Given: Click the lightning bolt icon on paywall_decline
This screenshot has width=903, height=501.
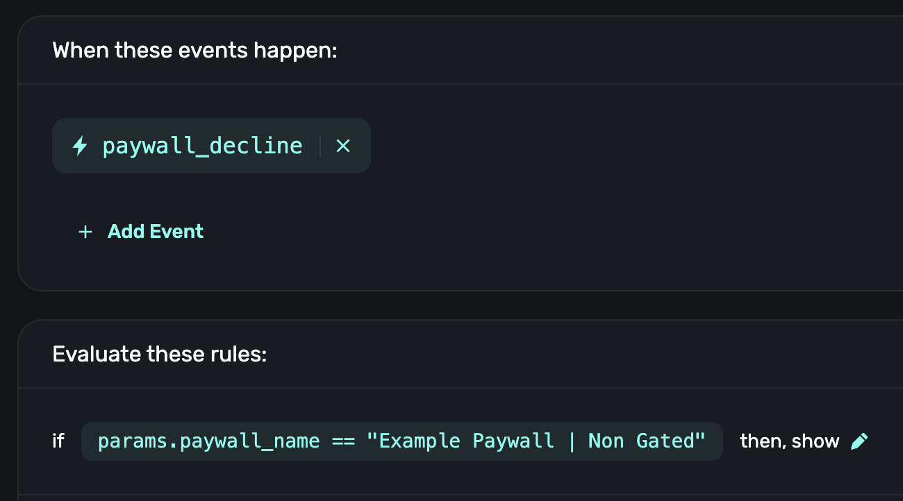Looking at the screenshot, I should click(x=81, y=146).
